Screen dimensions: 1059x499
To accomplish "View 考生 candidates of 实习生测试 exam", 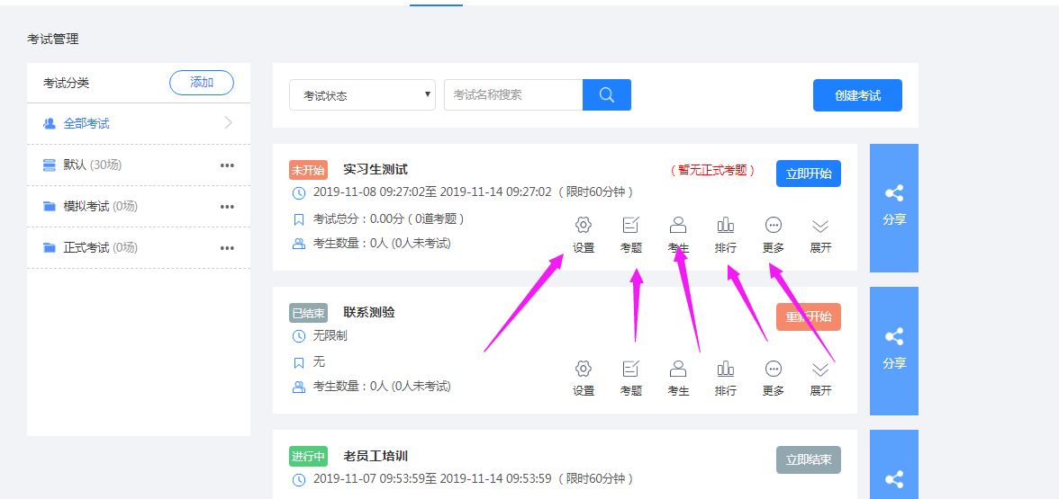I will click(678, 234).
